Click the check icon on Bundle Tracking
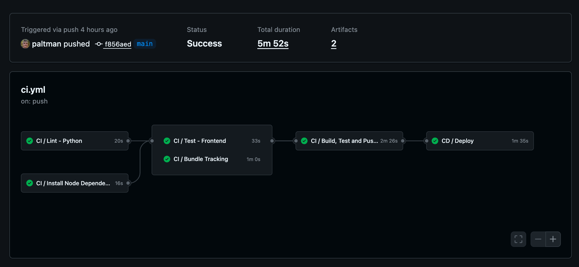The image size is (579, 267). pyautogui.click(x=167, y=159)
